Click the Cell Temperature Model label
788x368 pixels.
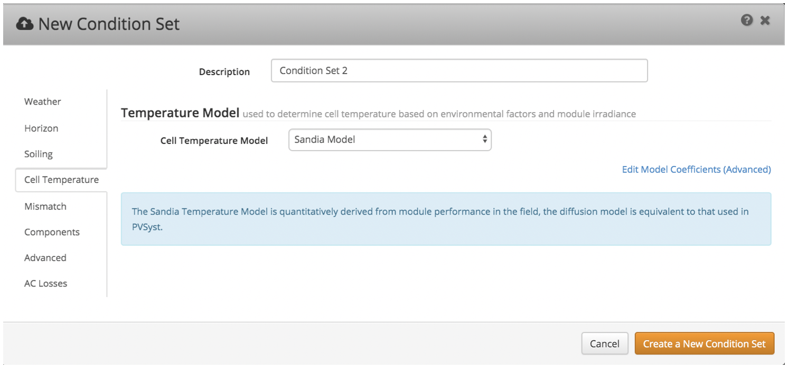214,141
